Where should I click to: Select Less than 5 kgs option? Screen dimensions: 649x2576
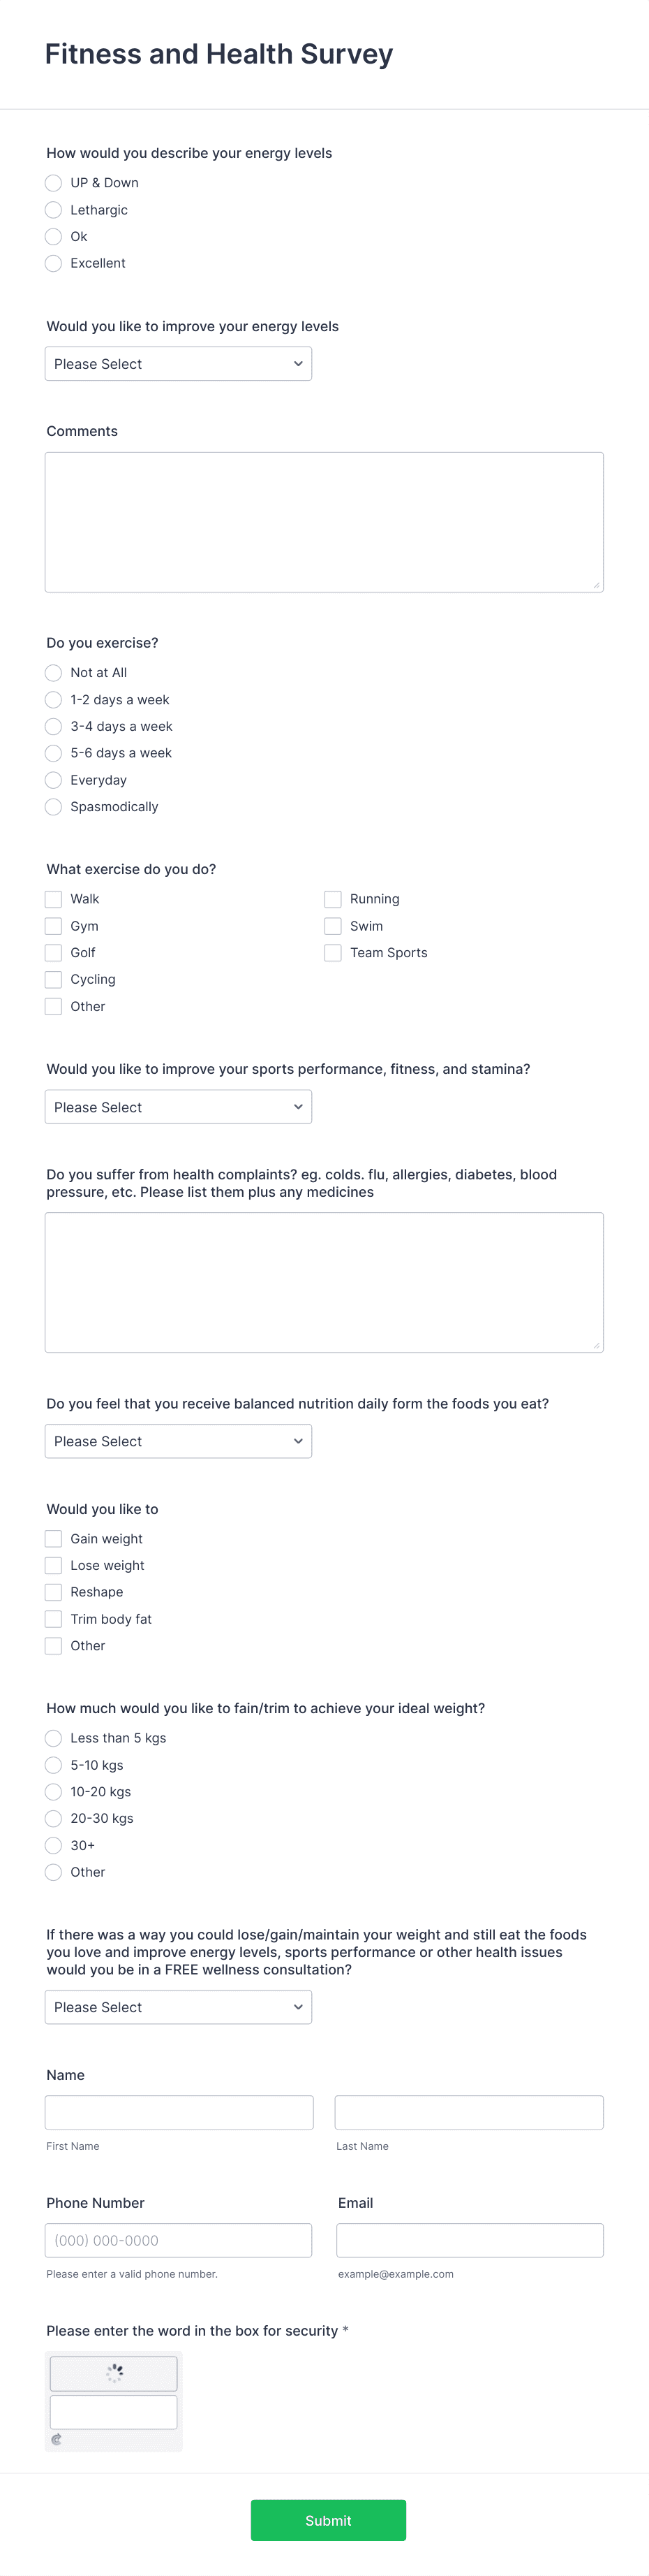pyautogui.click(x=53, y=1738)
